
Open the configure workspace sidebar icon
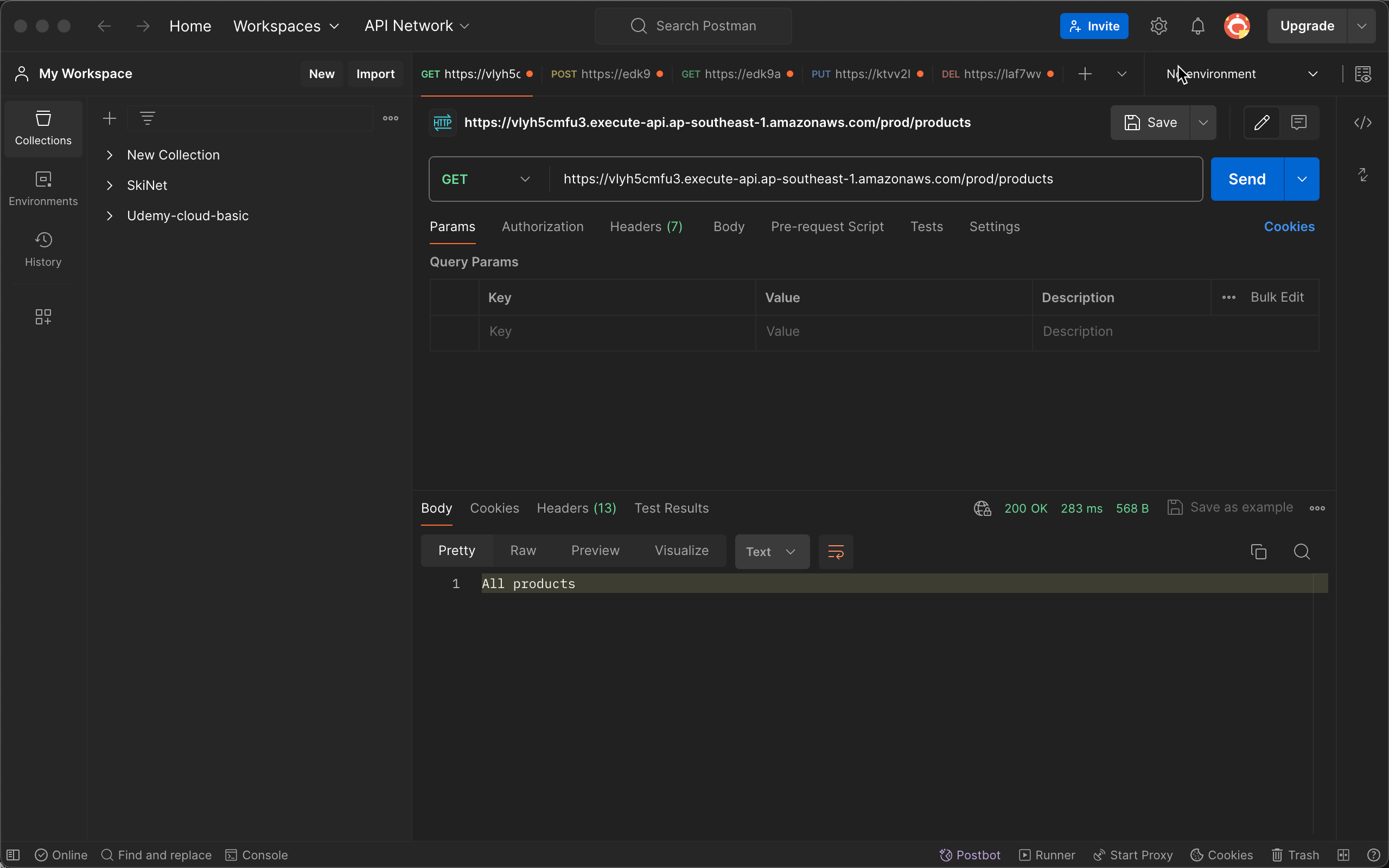click(x=43, y=316)
